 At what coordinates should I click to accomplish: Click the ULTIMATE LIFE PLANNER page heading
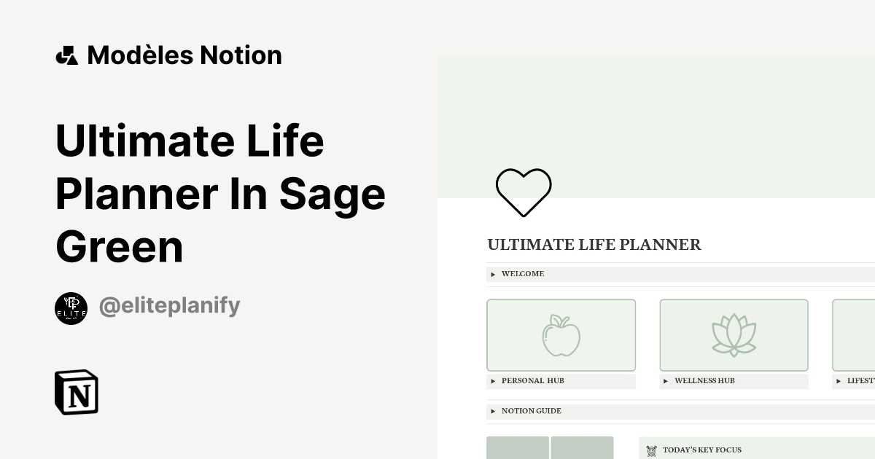(x=594, y=245)
